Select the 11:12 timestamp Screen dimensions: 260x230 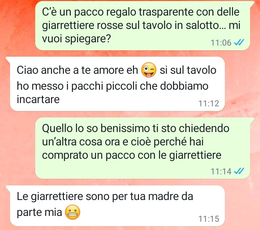pyautogui.click(x=209, y=103)
